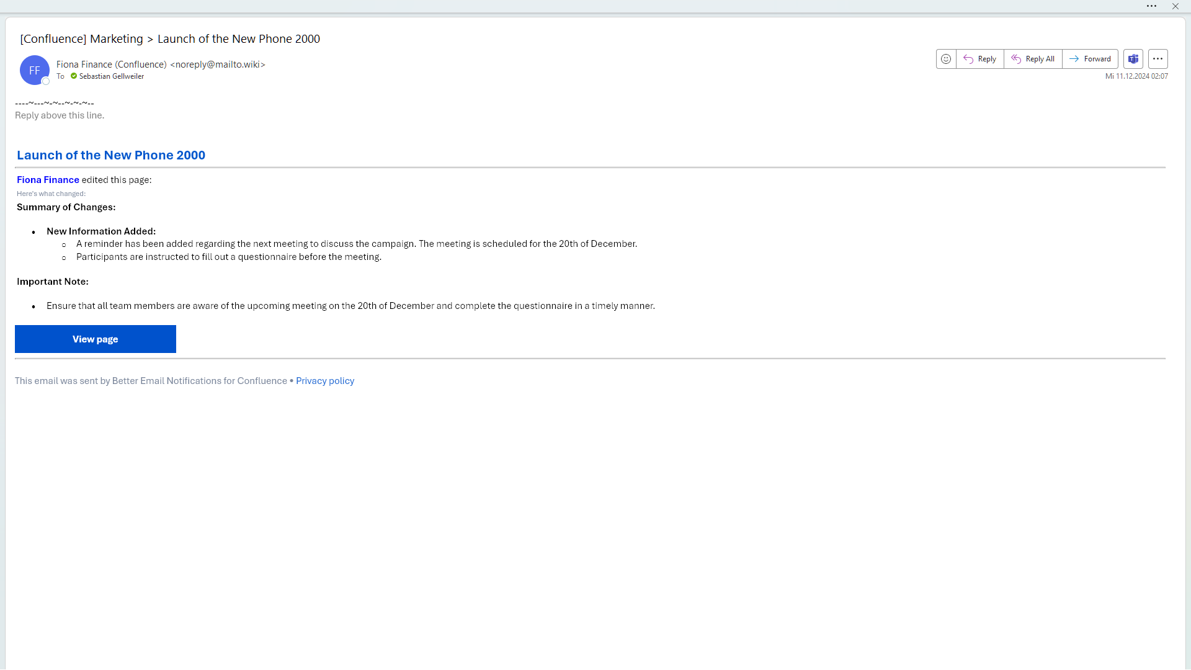
Task: Click the email subject line title
Action: coord(170,39)
